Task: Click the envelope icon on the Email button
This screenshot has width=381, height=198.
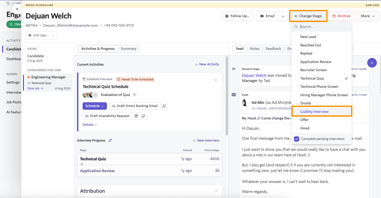Action: point(262,16)
